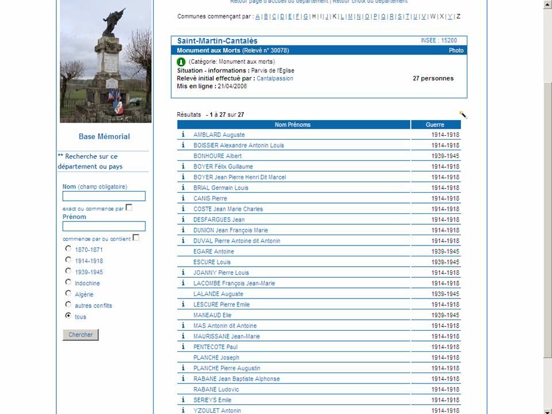Enable the 'exact ou commence par' checkbox
The width and height of the screenshot is (552, 414).
[x=129, y=208]
